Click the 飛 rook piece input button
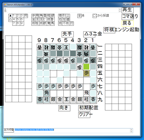This screenshot has width=144, height=140. click(x=37, y=16)
